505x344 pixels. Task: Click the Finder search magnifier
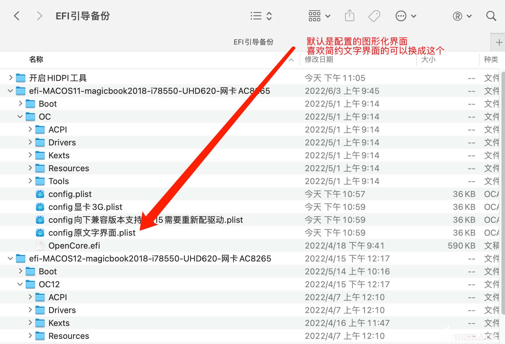tap(491, 16)
